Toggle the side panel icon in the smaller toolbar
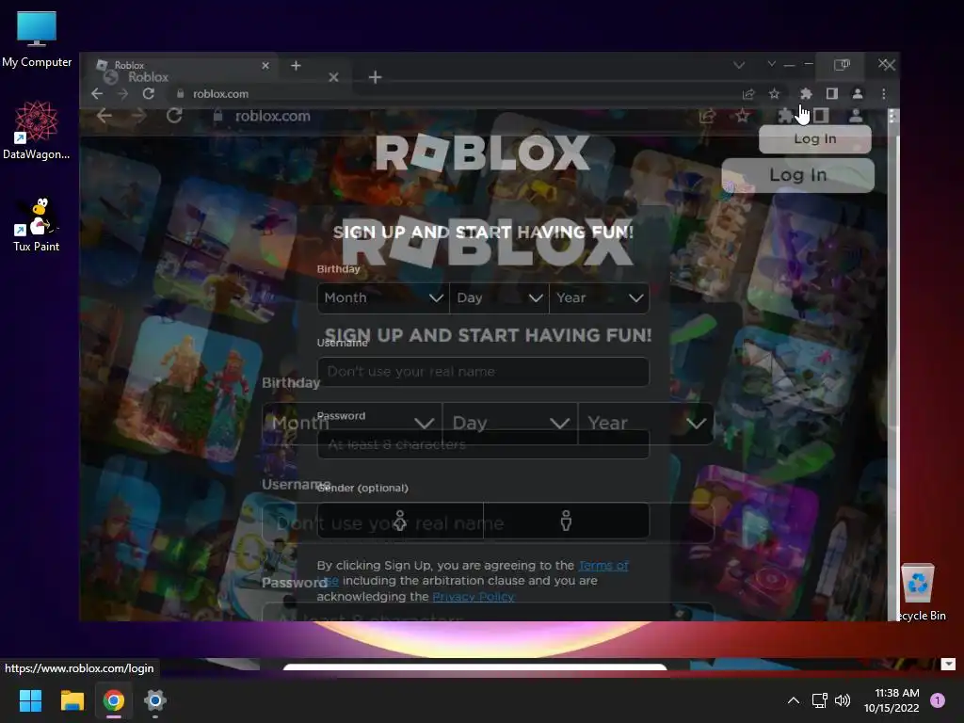 coord(832,94)
